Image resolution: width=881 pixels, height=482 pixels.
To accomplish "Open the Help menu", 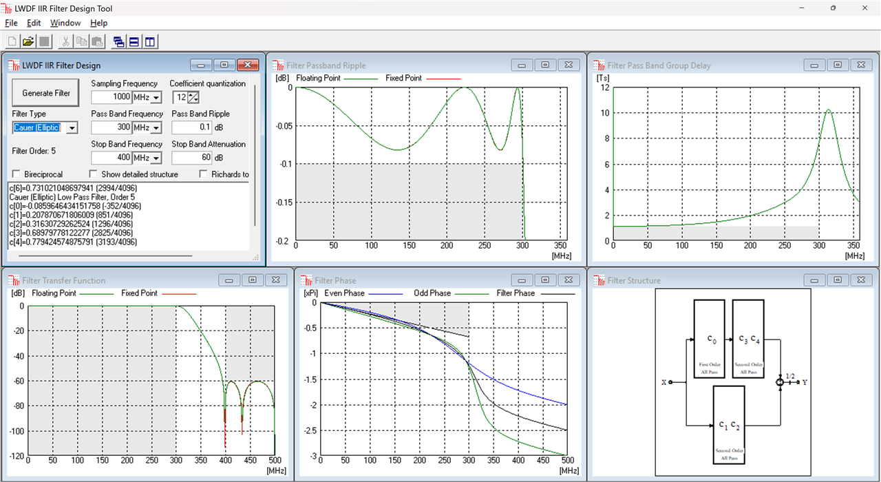I will (98, 23).
